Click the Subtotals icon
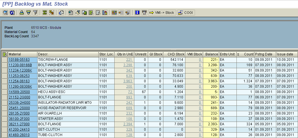This screenshot has height=138, width=298. 52,12
